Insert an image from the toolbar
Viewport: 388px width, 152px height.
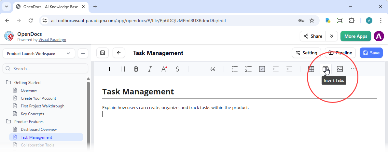tap(340, 69)
